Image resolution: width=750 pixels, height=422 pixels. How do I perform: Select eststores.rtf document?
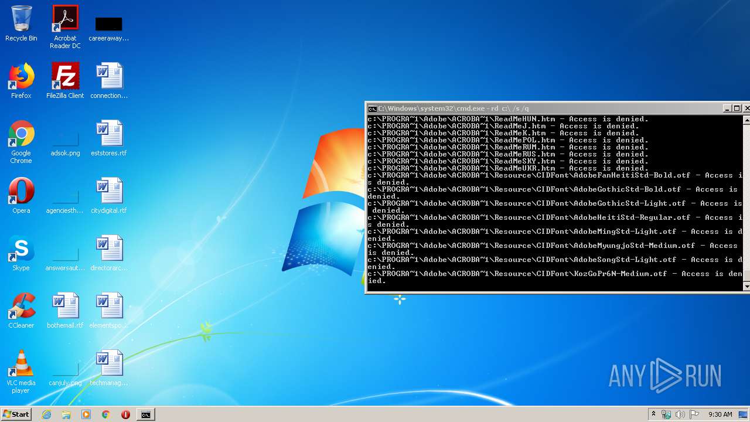click(x=109, y=139)
